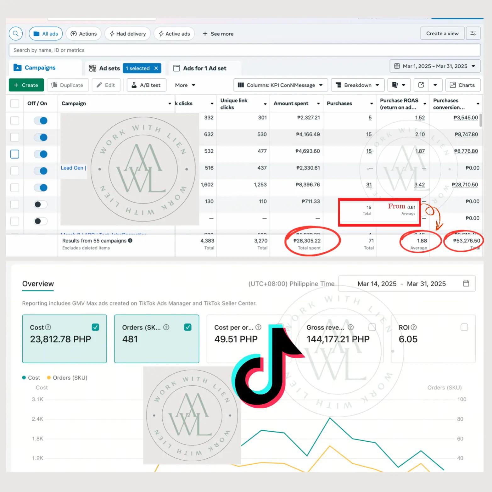Check the ROI metric checkbox
This screenshot has height=492, width=492.
(x=464, y=327)
